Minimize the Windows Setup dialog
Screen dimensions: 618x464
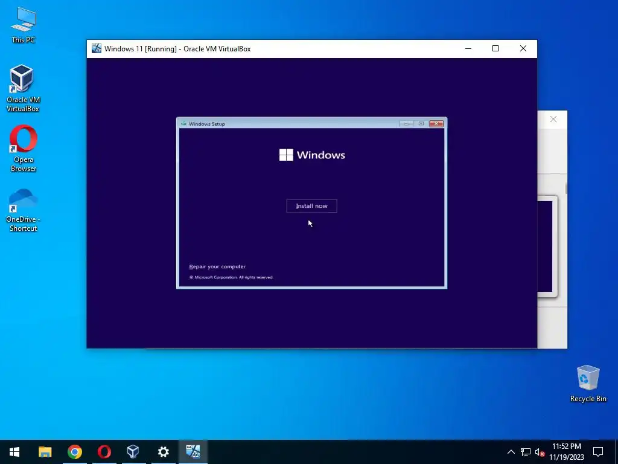click(x=406, y=123)
